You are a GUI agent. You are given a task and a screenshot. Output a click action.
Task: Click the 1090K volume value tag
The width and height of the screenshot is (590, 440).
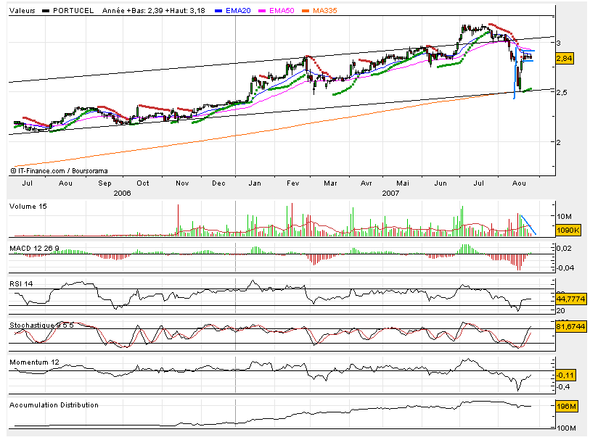click(x=568, y=230)
